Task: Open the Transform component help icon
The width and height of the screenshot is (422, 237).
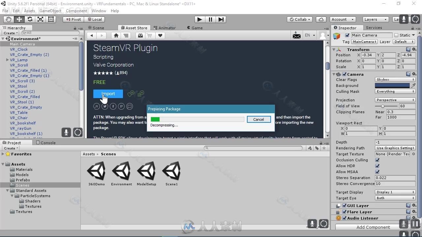Action: (408, 49)
